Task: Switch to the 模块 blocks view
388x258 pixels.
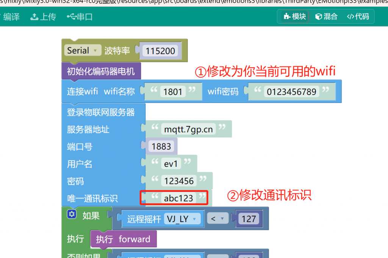Action: (x=295, y=17)
